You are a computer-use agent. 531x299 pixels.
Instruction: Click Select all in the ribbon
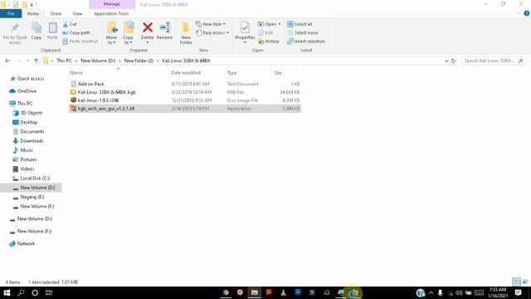(x=300, y=24)
